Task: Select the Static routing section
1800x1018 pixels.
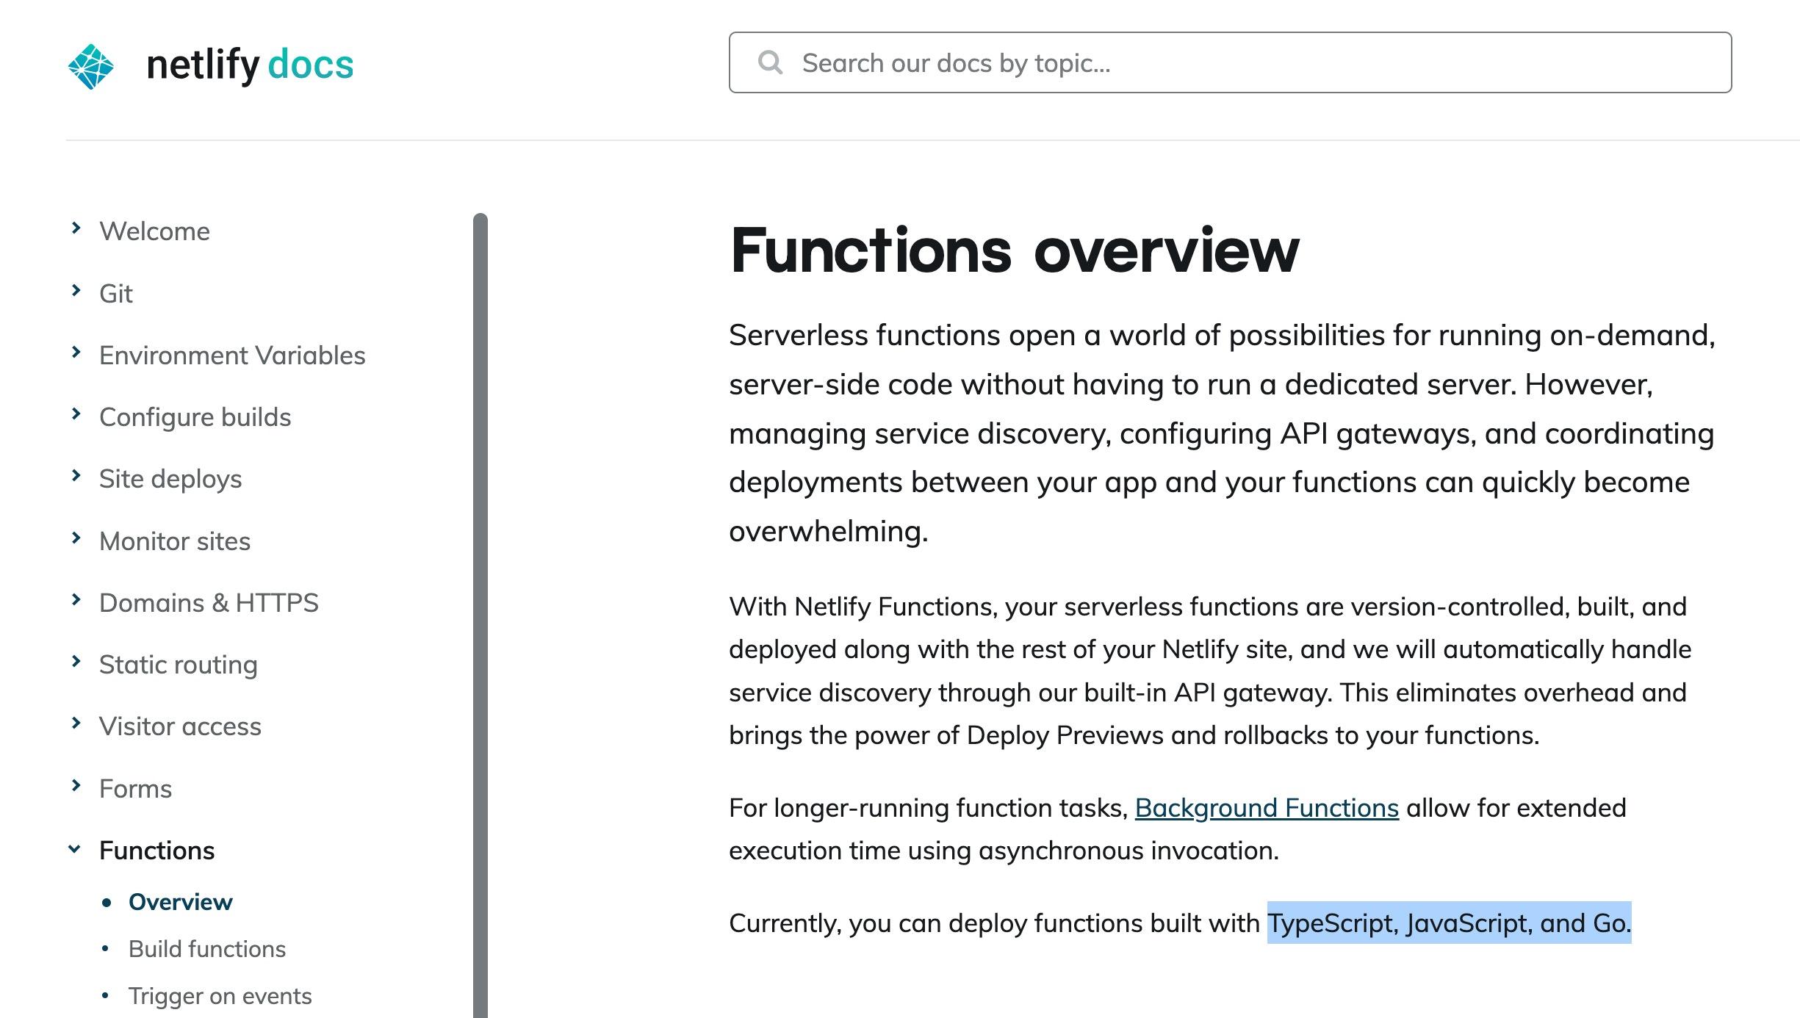Action: (x=178, y=663)
